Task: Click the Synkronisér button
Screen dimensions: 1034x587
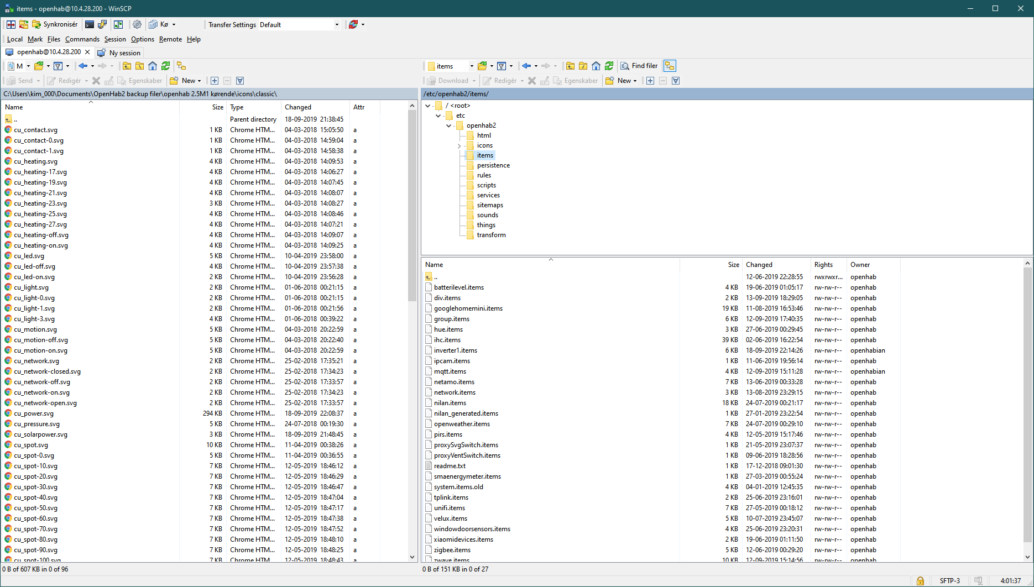Action: pyautogui.click(x=55, y=24)
